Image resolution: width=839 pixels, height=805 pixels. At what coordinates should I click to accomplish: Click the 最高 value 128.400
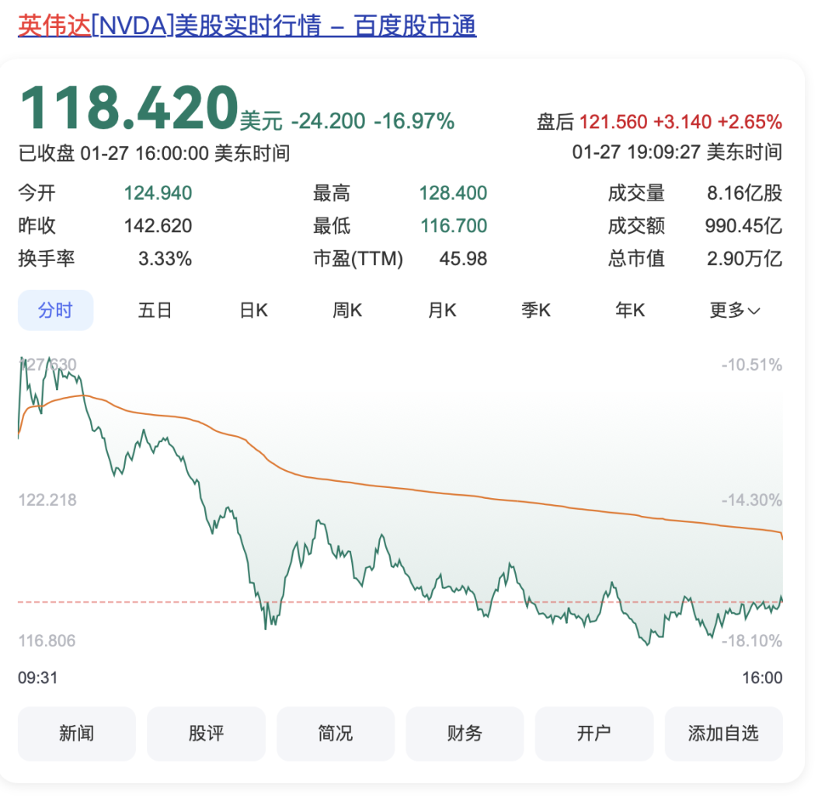point(453,193)
